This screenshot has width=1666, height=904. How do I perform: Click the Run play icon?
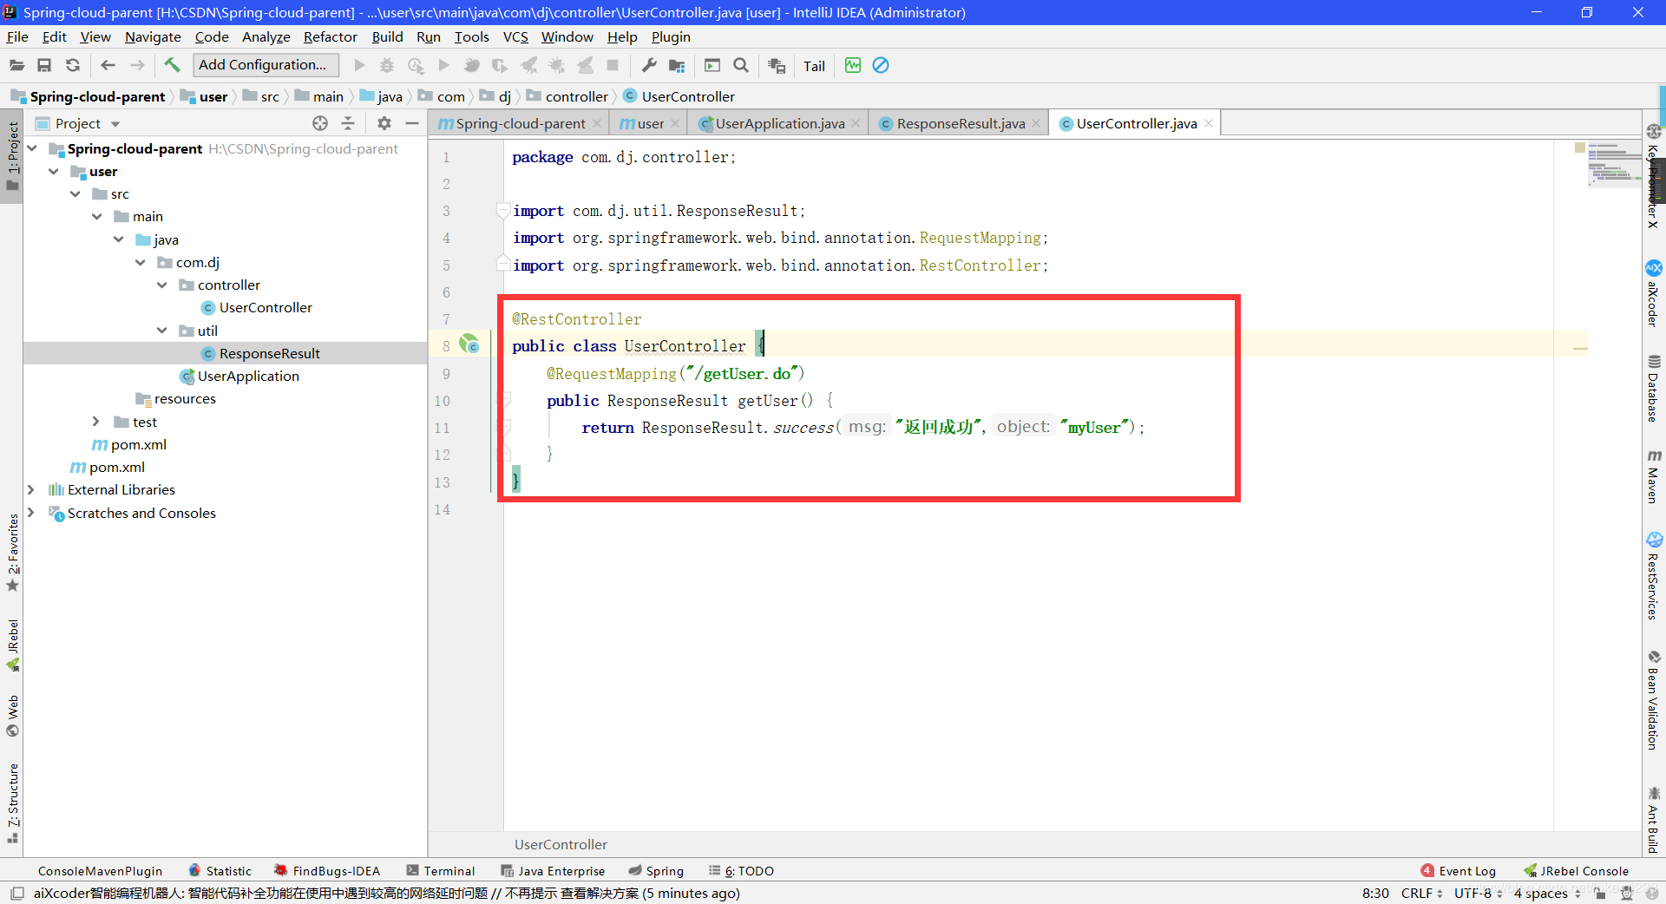pos(359,65)
